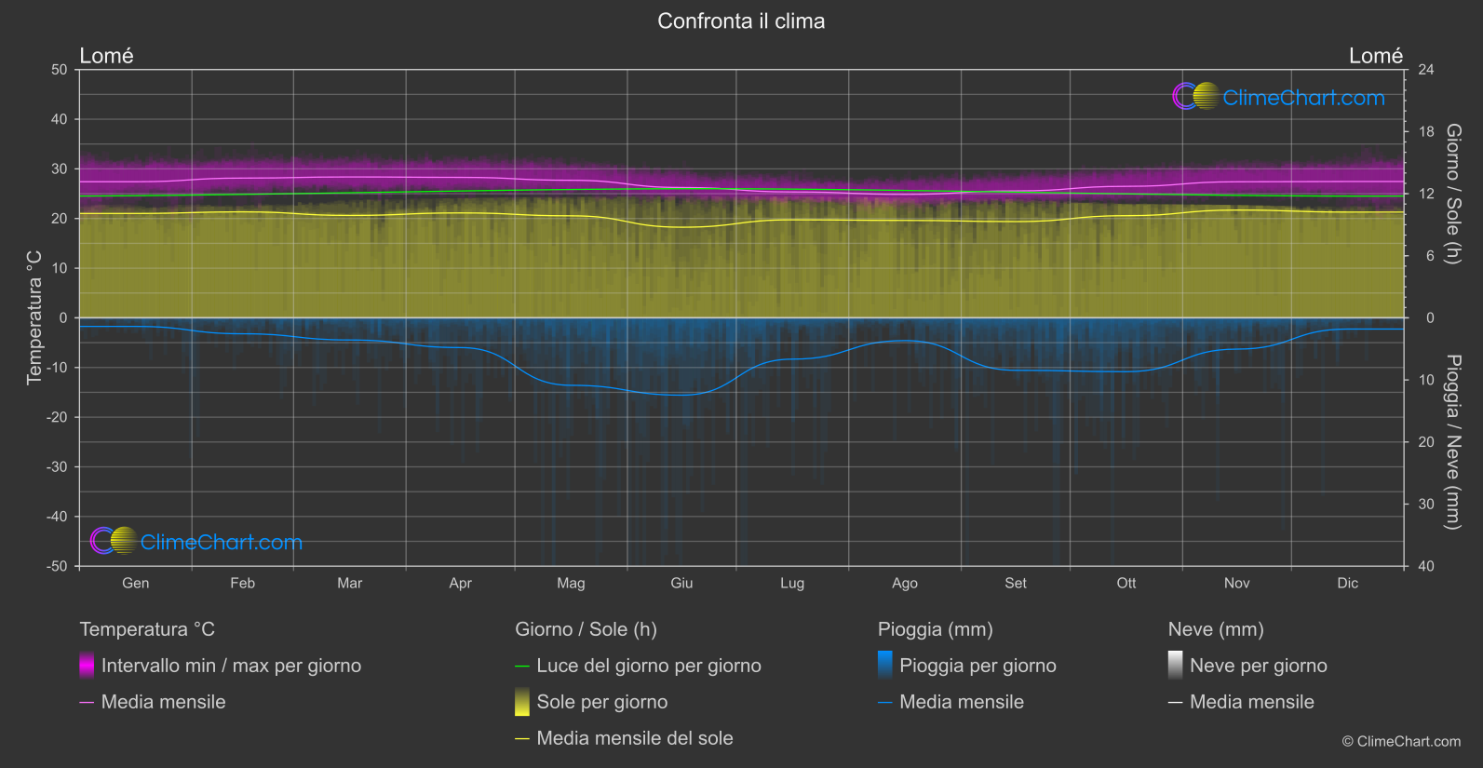Click the 'Mar' month axis label
Image resolution: width=1483 pixels, height=768 pixels.
[349, 583]
